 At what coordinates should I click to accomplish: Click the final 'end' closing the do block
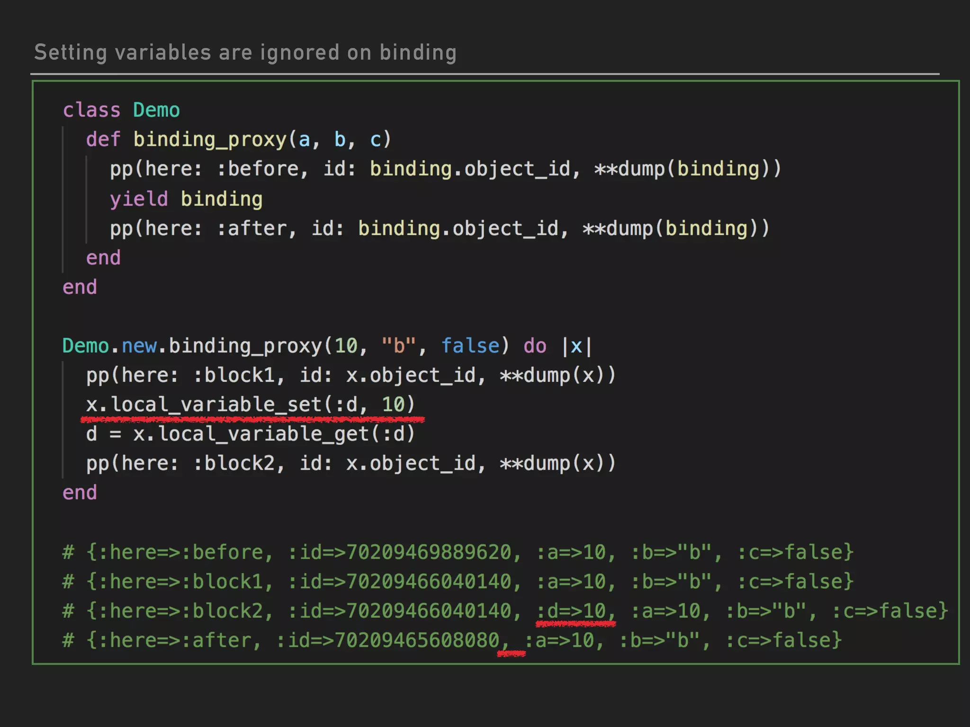coord(80,493)
